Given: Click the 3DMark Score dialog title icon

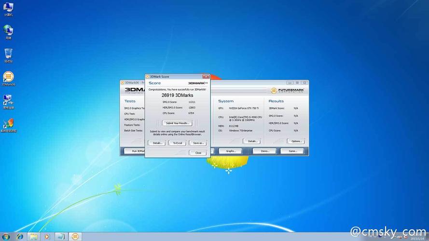Looking at the screenshot, I should [148, 77].
